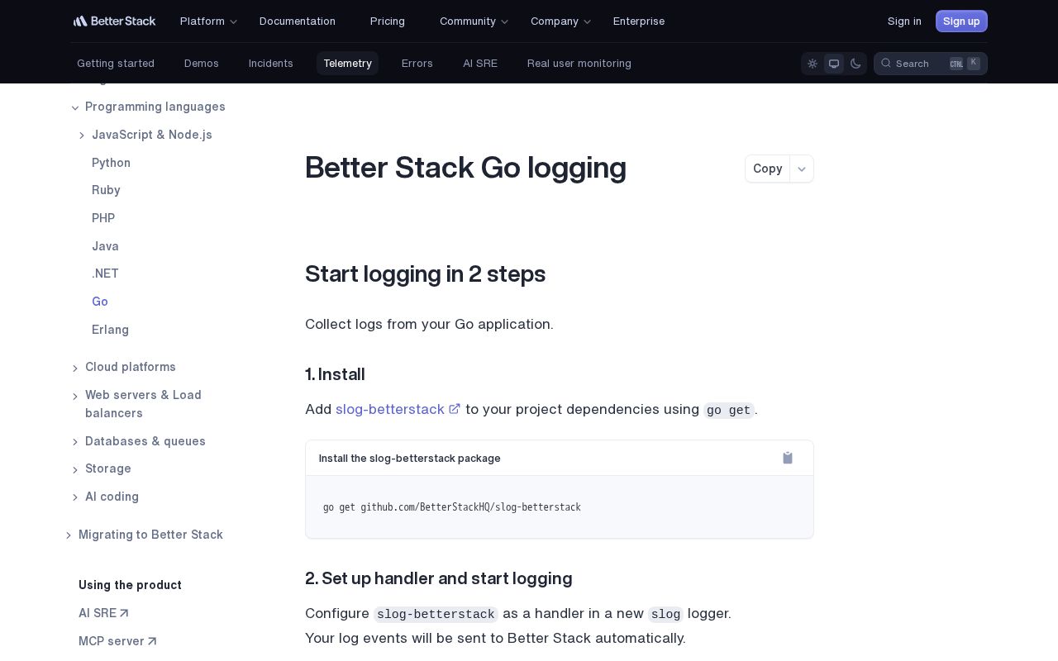
Task: Open the Copy options dropdown arrow
Action: coord(802,169)
